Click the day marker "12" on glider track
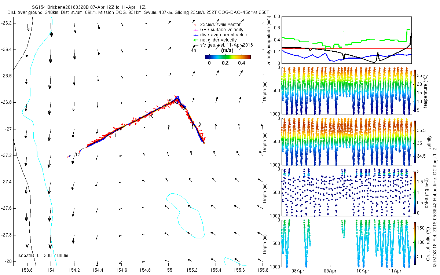440x275 pixels. [77, 155]
